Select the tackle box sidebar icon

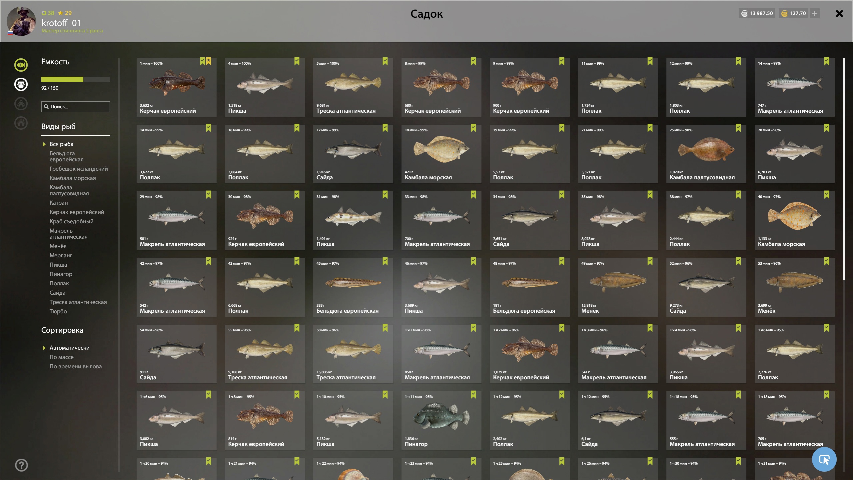point(21,84)
